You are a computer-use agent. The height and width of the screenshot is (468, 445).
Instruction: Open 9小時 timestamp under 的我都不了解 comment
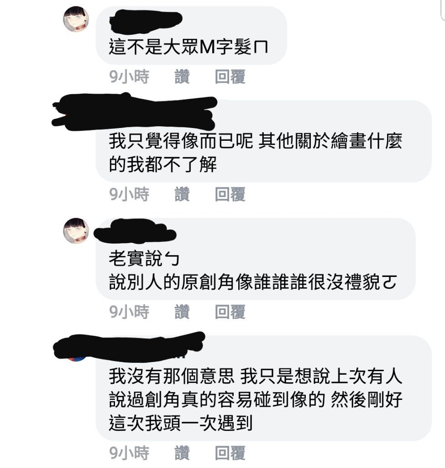tap(129, 194)
